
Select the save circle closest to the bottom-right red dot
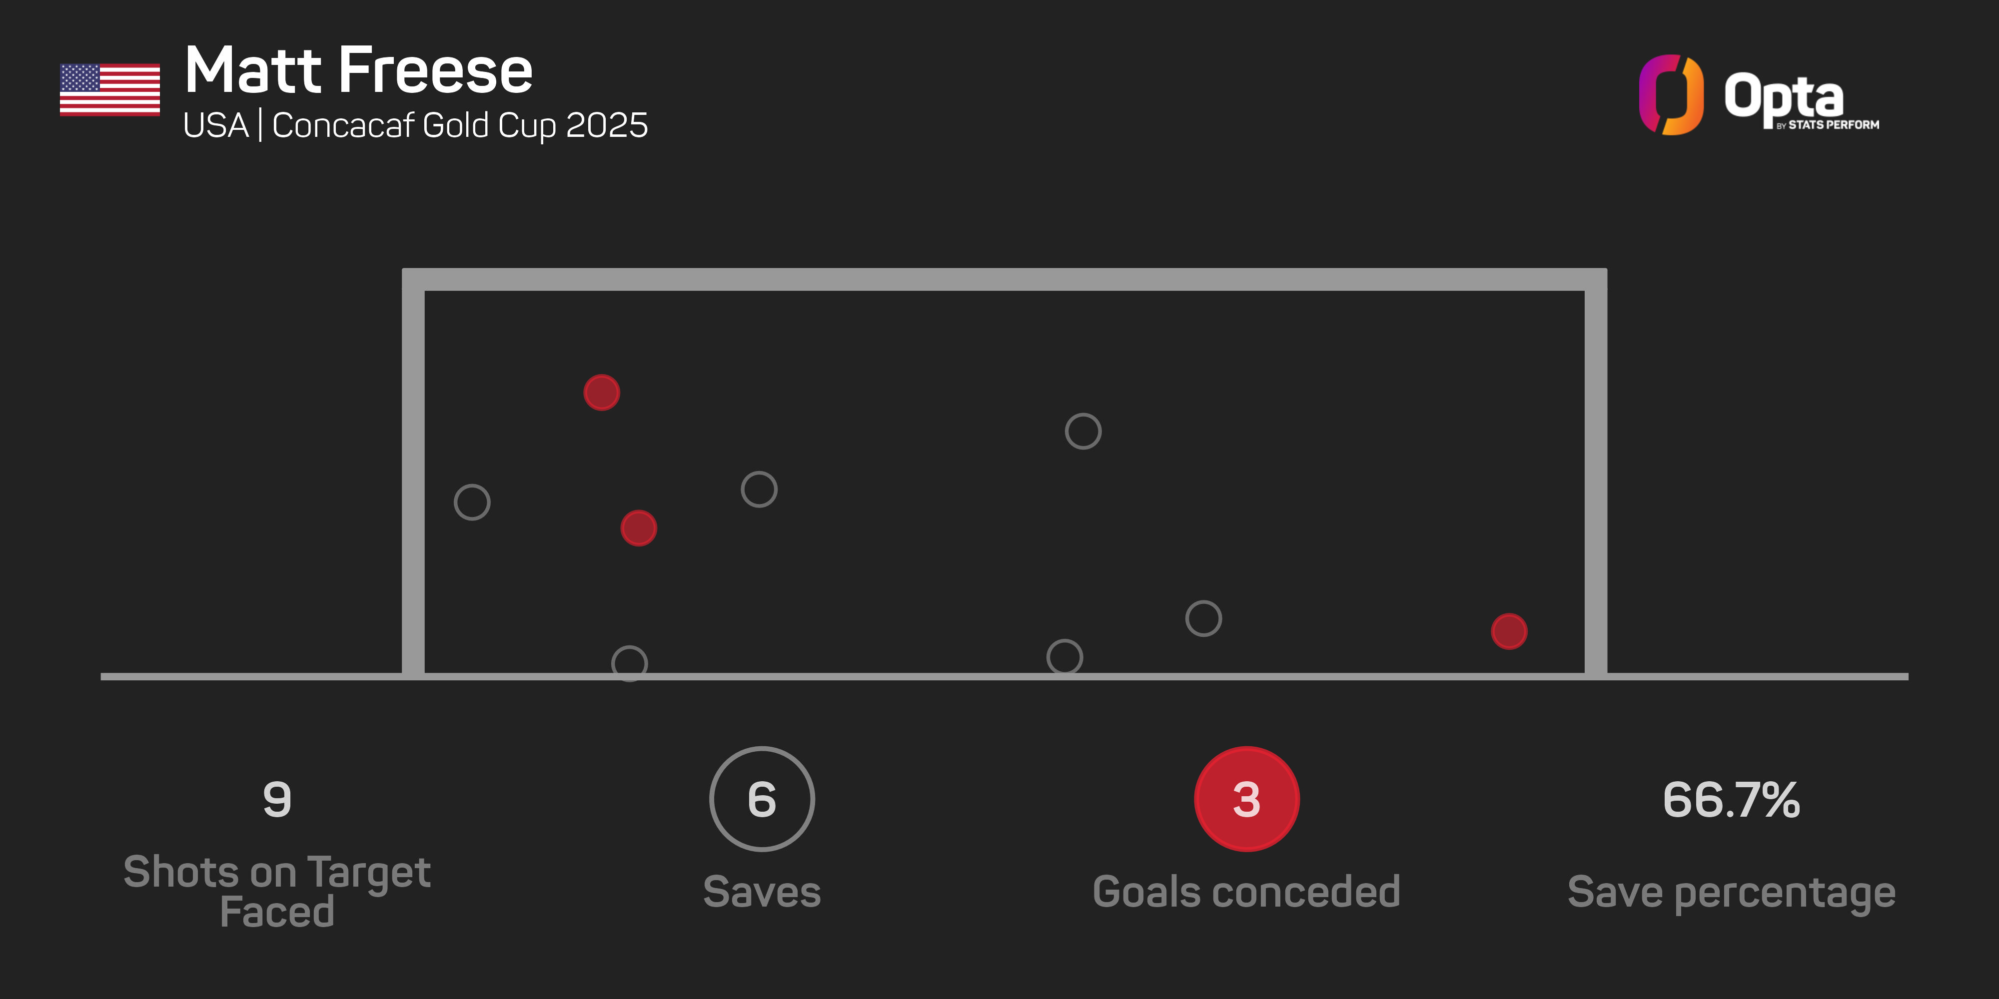pyautogui.click(x=1203, y=619)
